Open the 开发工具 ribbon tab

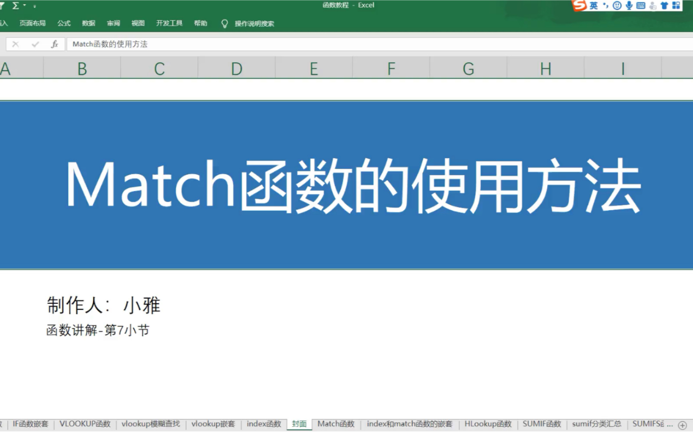(x=169, y=23)
